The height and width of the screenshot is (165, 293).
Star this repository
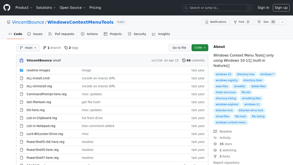pyautogui.click(x=267, y=22)
